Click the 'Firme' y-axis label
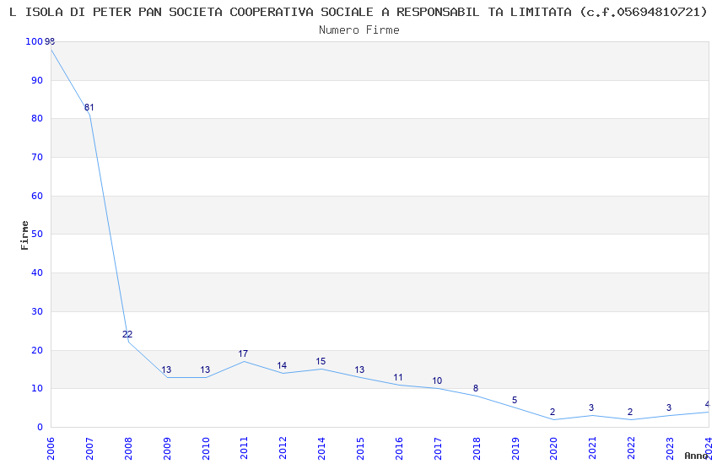The height and width of the screenshot is (464, 717). point(24,235)
